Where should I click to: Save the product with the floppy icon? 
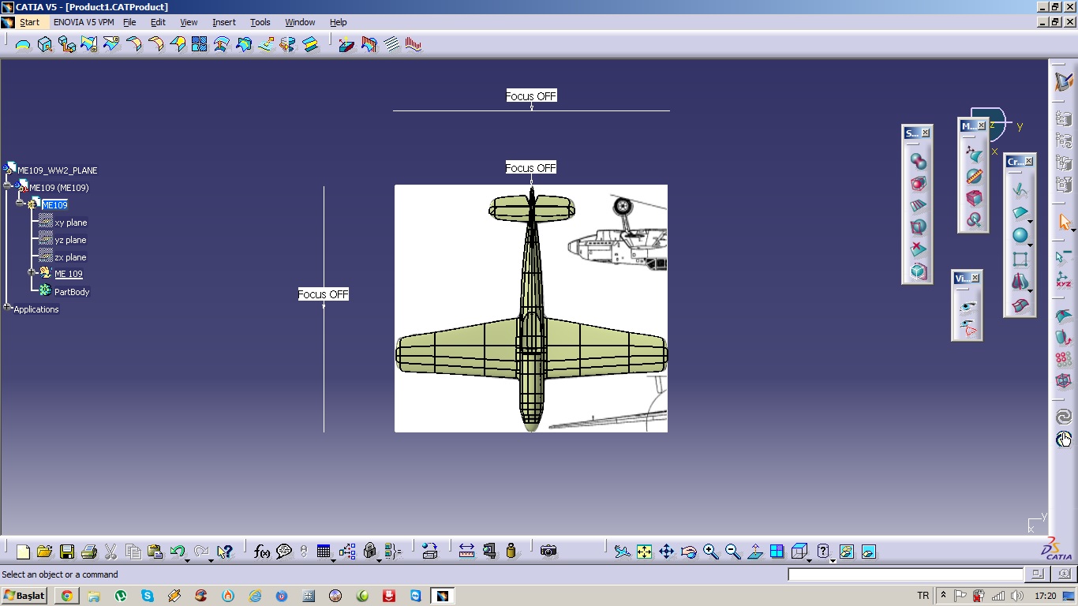coord(66,552)
